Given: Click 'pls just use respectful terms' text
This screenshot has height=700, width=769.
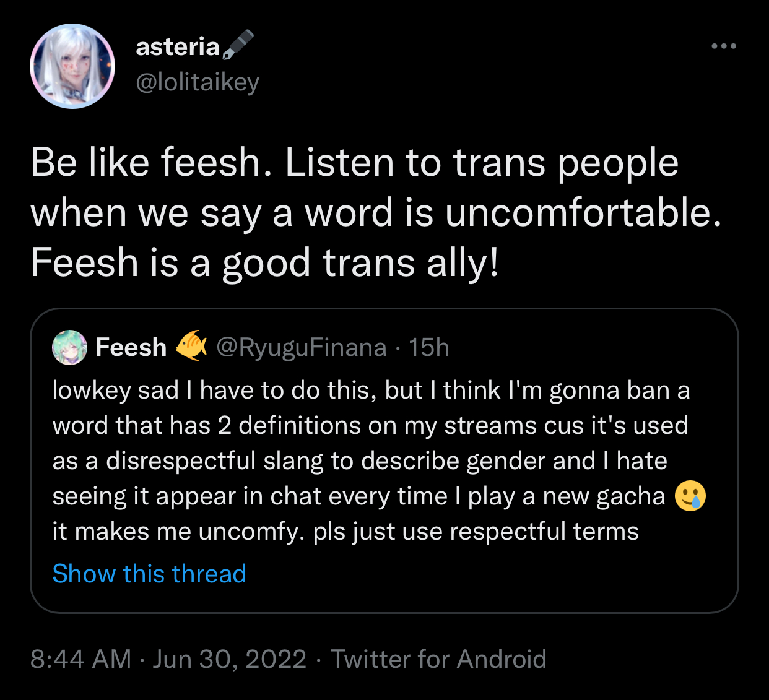Looking at the screenshot, I should [x=476, y=532].
